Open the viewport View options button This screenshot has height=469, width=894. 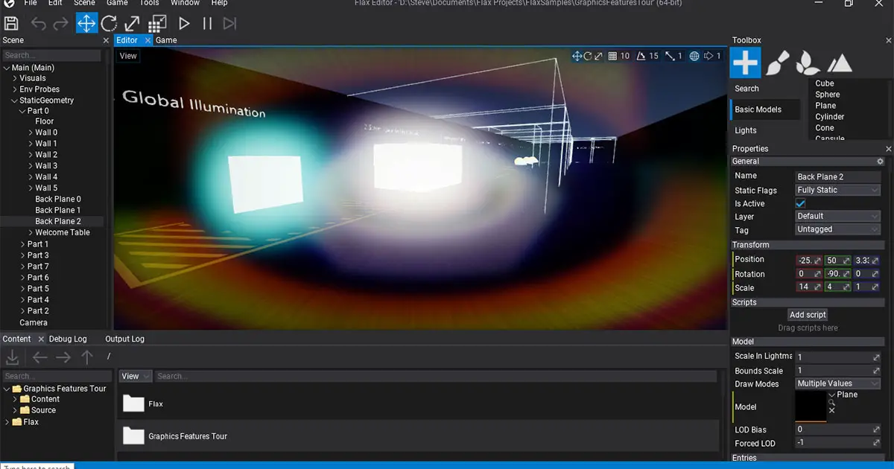pyautogui.click(x=128, y=56)
